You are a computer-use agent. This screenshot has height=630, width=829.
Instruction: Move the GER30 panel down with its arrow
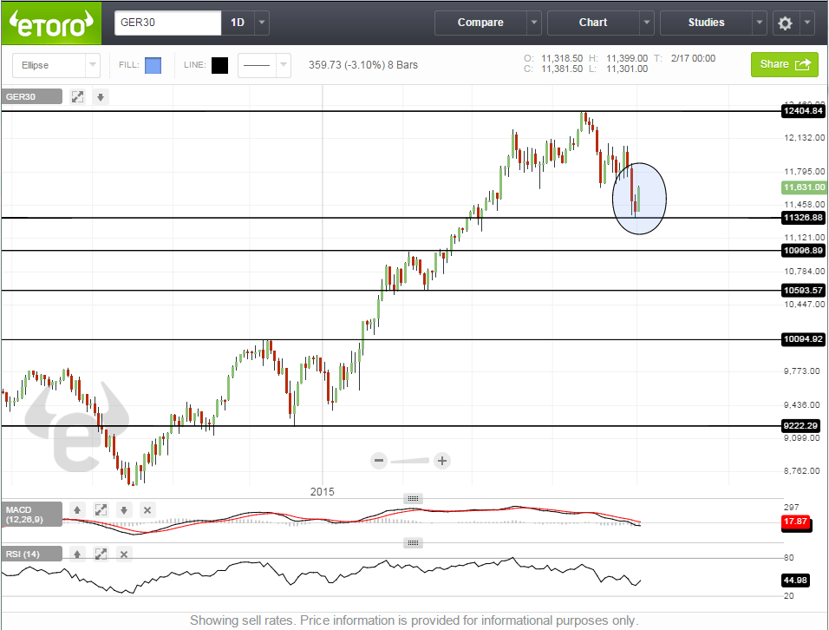pos(101,97)
